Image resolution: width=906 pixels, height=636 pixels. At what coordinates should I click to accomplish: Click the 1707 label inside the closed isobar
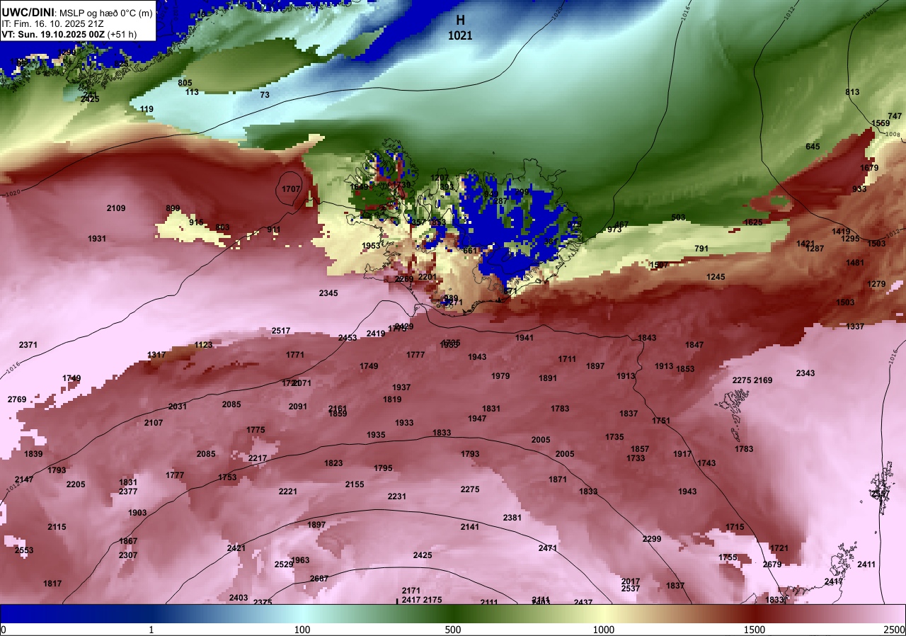click(x=291, y=189)
